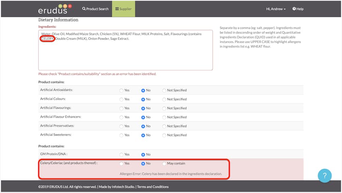Select No for Celery/Celeriac
This screenshot has height=193, width=342.
[x=143, y=164]
